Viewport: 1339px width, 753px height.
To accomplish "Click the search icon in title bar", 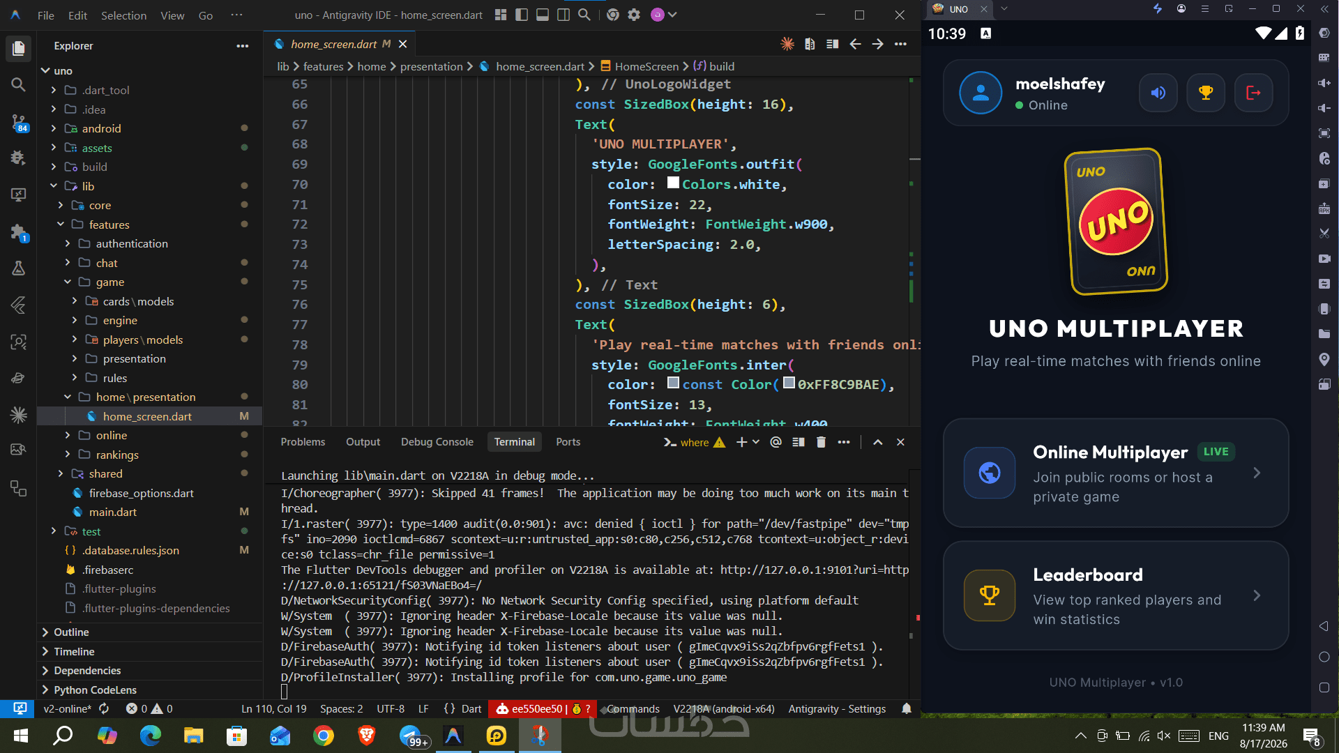I will pos(584,15).
